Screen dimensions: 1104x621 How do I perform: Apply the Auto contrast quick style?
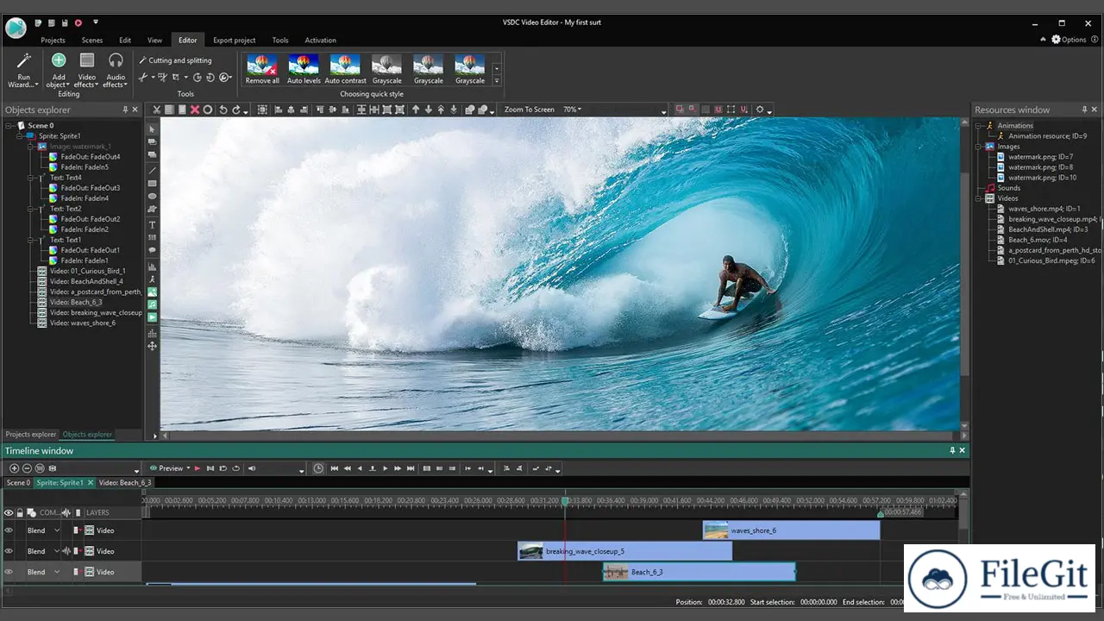coord(345,69)
